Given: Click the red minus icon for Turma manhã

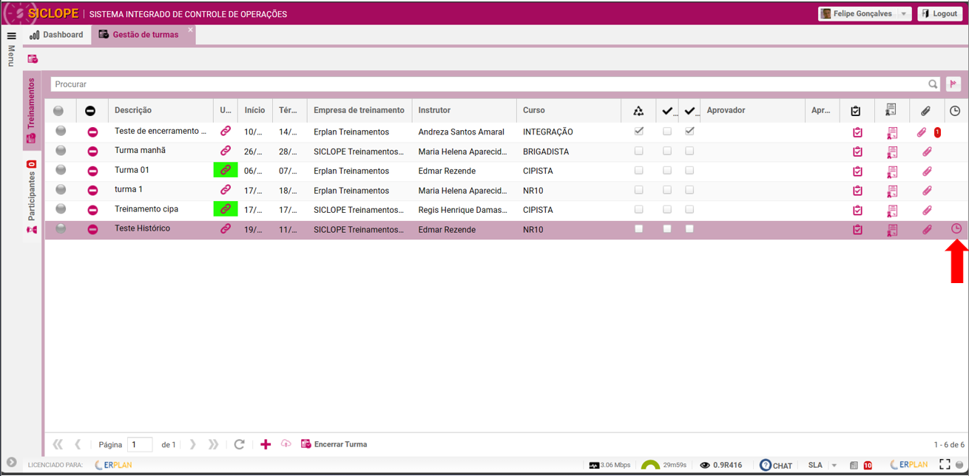Looking at the screenshot, I should coord(92,152).
